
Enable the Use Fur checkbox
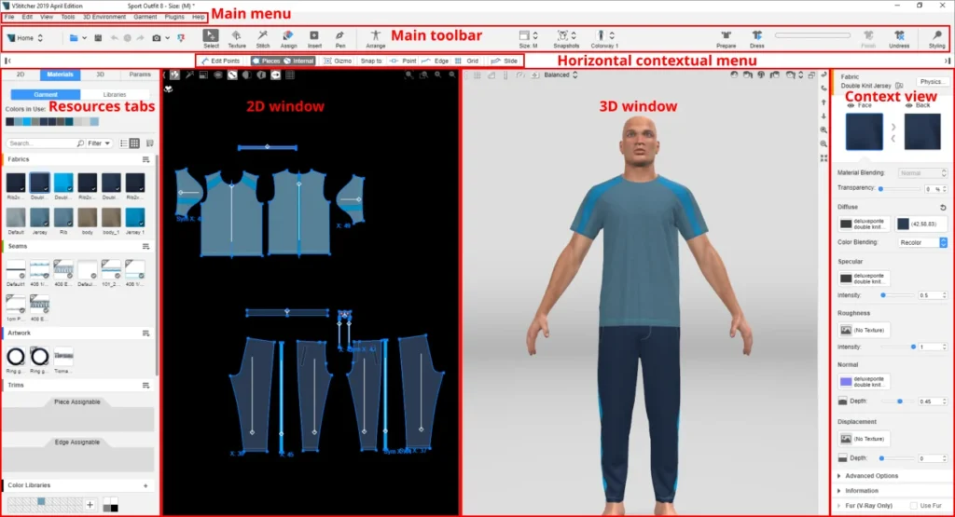[913, 506]
